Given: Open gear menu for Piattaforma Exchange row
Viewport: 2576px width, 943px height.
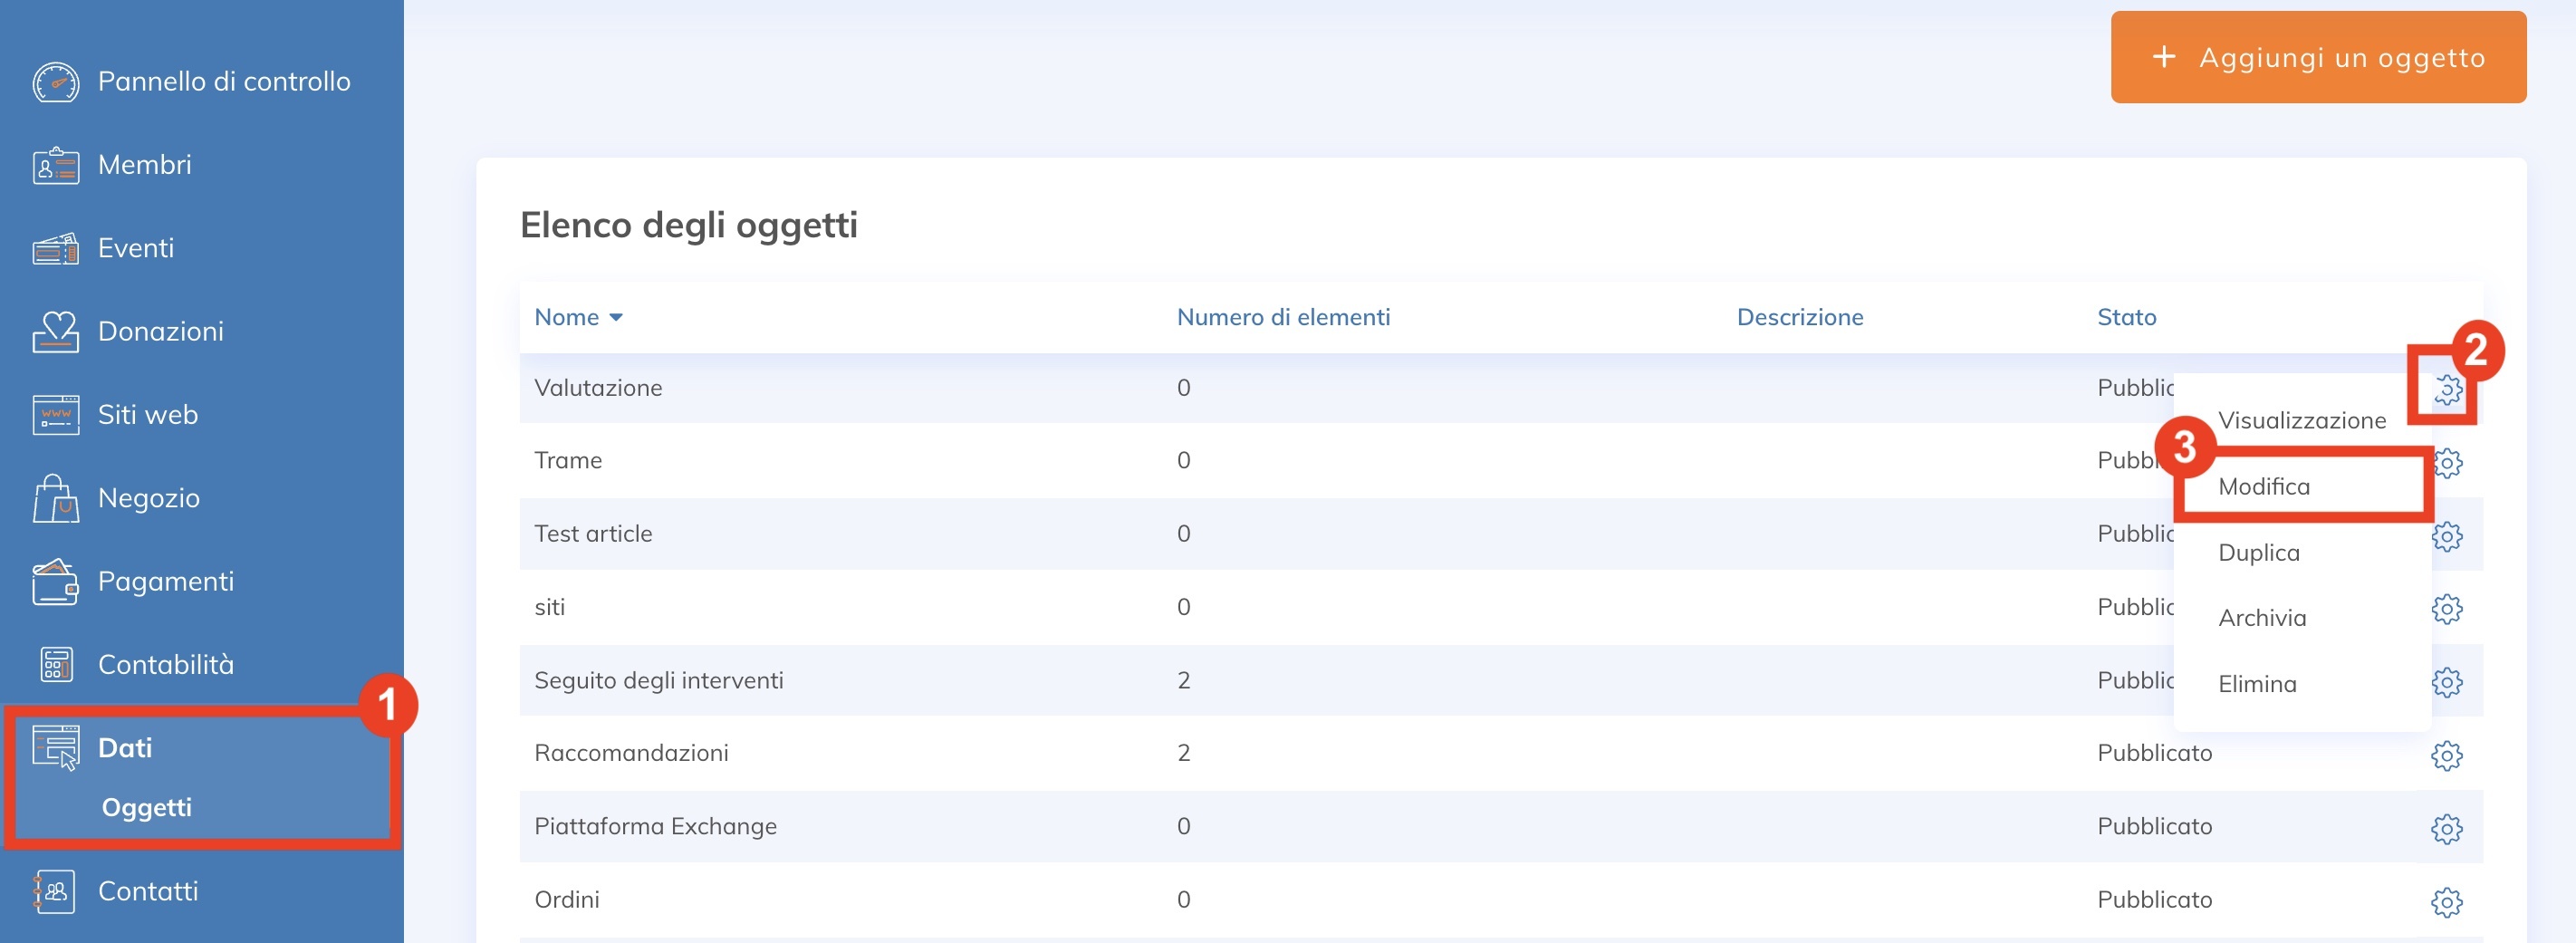Looking at the screenshot, I should [x=2446, y=828].
